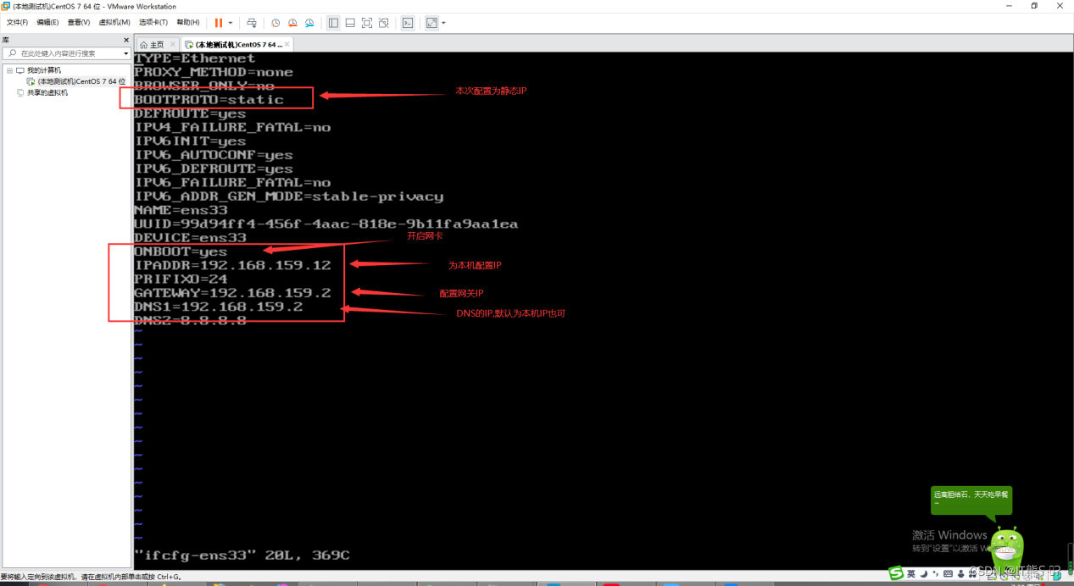Click the IPV6_AUTOCONF=yes line
Image resolution: width=1074 pixels, height=586 pixels.
click(214, 155)
